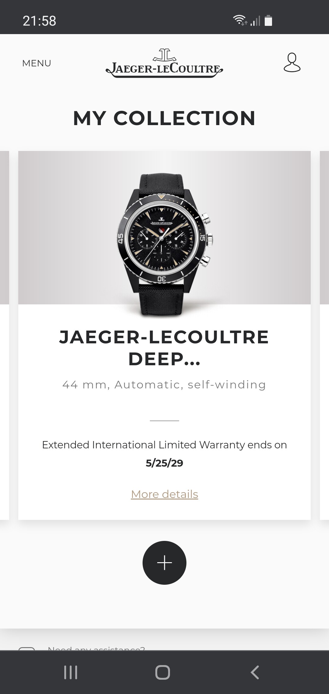The image size is (329, 694).
Task: Open the More details link
Action: (x=164, y=494)
